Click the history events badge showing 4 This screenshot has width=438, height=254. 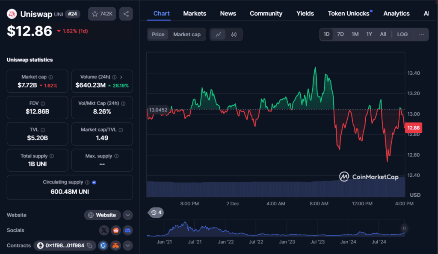click(x=157, y=213)
